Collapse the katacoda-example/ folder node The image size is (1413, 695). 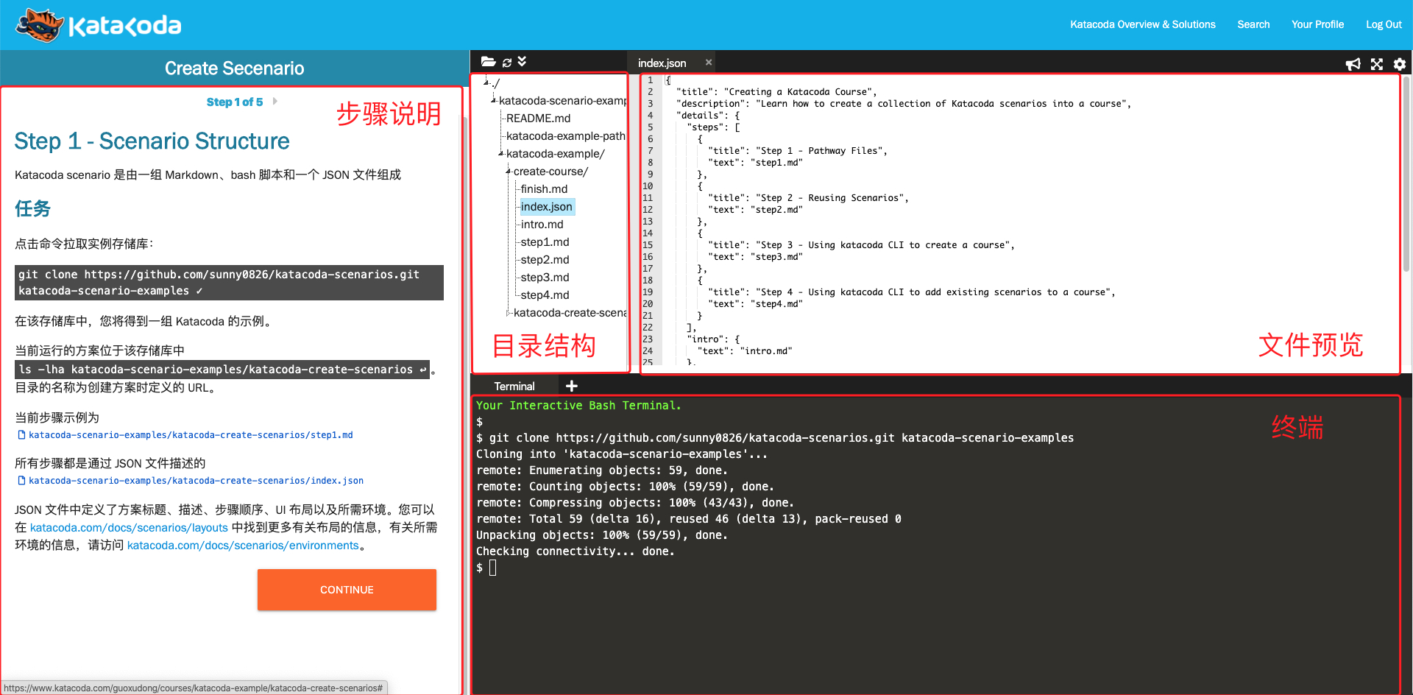tap(501, 154)
